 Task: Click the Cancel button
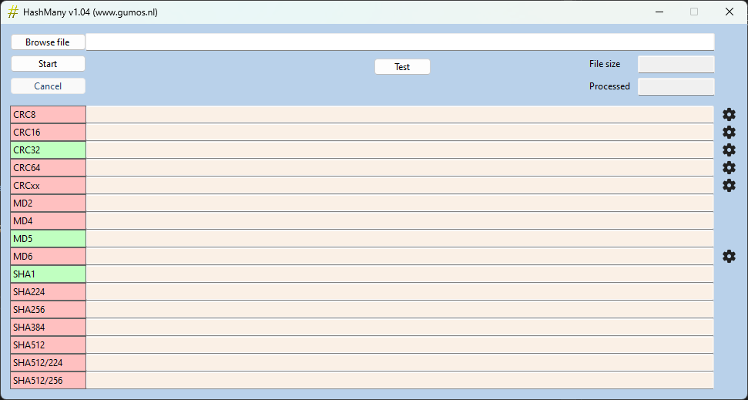coord(48,86)
